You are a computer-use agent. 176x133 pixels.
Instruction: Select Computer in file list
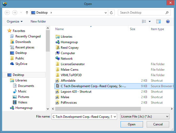(x=68, y=53)
